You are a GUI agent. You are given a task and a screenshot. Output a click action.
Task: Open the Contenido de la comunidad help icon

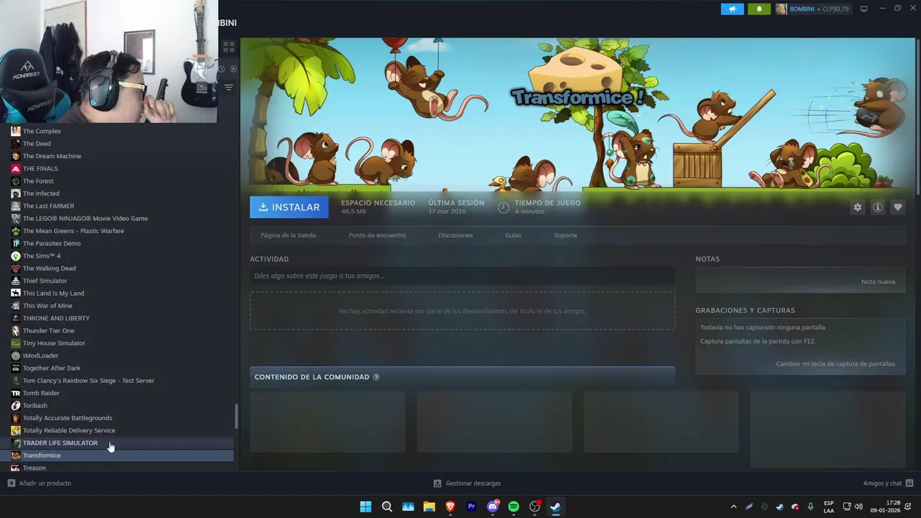(376, 377)
